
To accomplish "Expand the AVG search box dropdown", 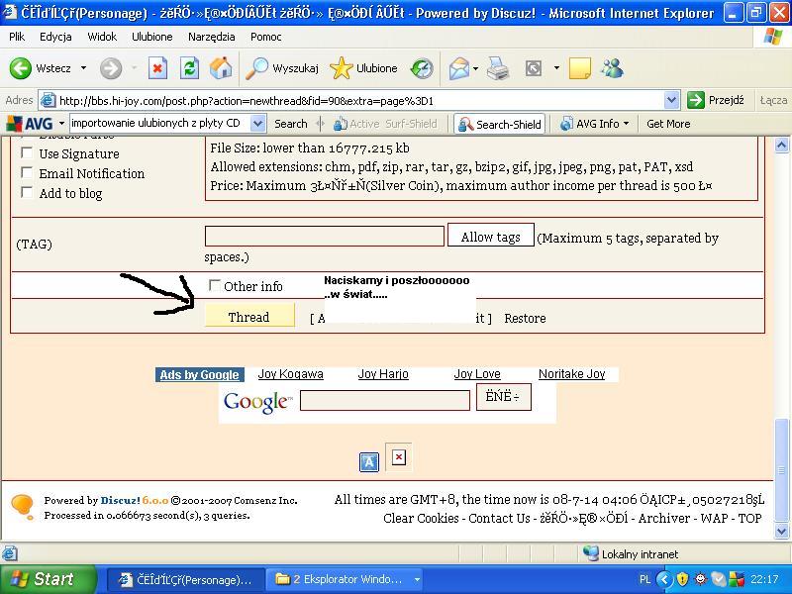I will 257,124.
